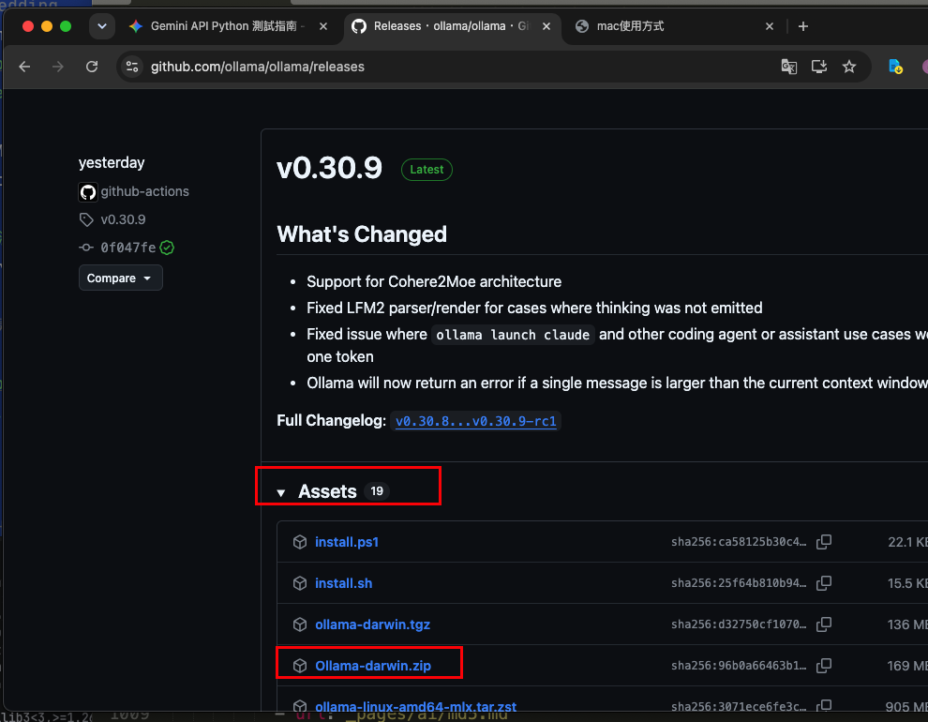This screenshot has width=928, height=722.
Task: Click the Assets count badge 19
Action: pos(377,491)
